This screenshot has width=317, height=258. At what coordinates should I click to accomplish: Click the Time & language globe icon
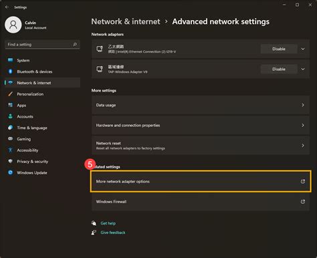coord(10,128)
